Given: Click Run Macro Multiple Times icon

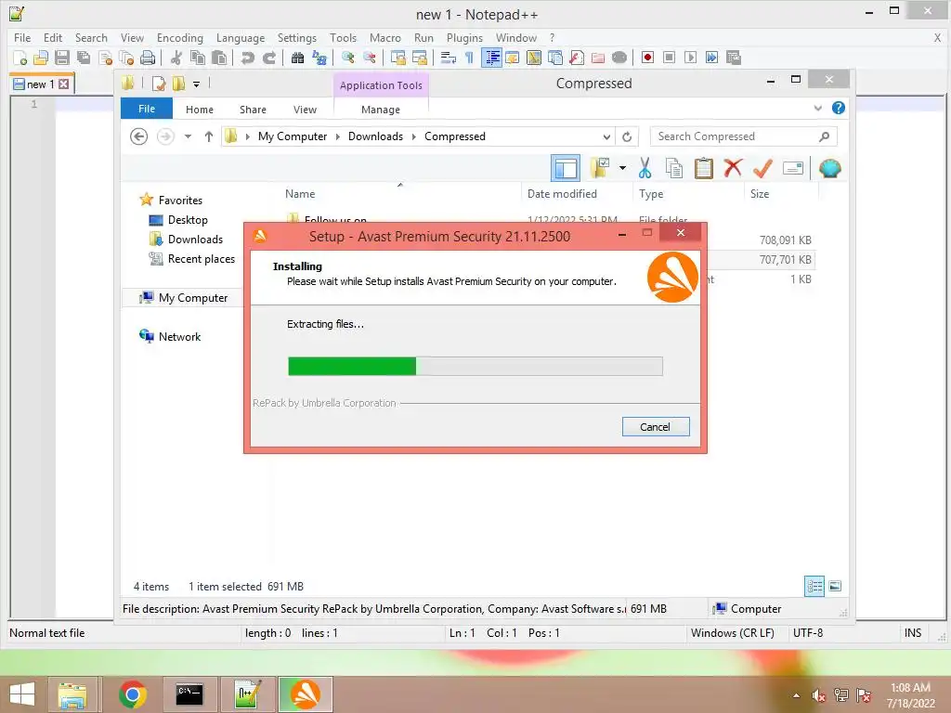Looking at the screenshot, I should coord(711,58).
